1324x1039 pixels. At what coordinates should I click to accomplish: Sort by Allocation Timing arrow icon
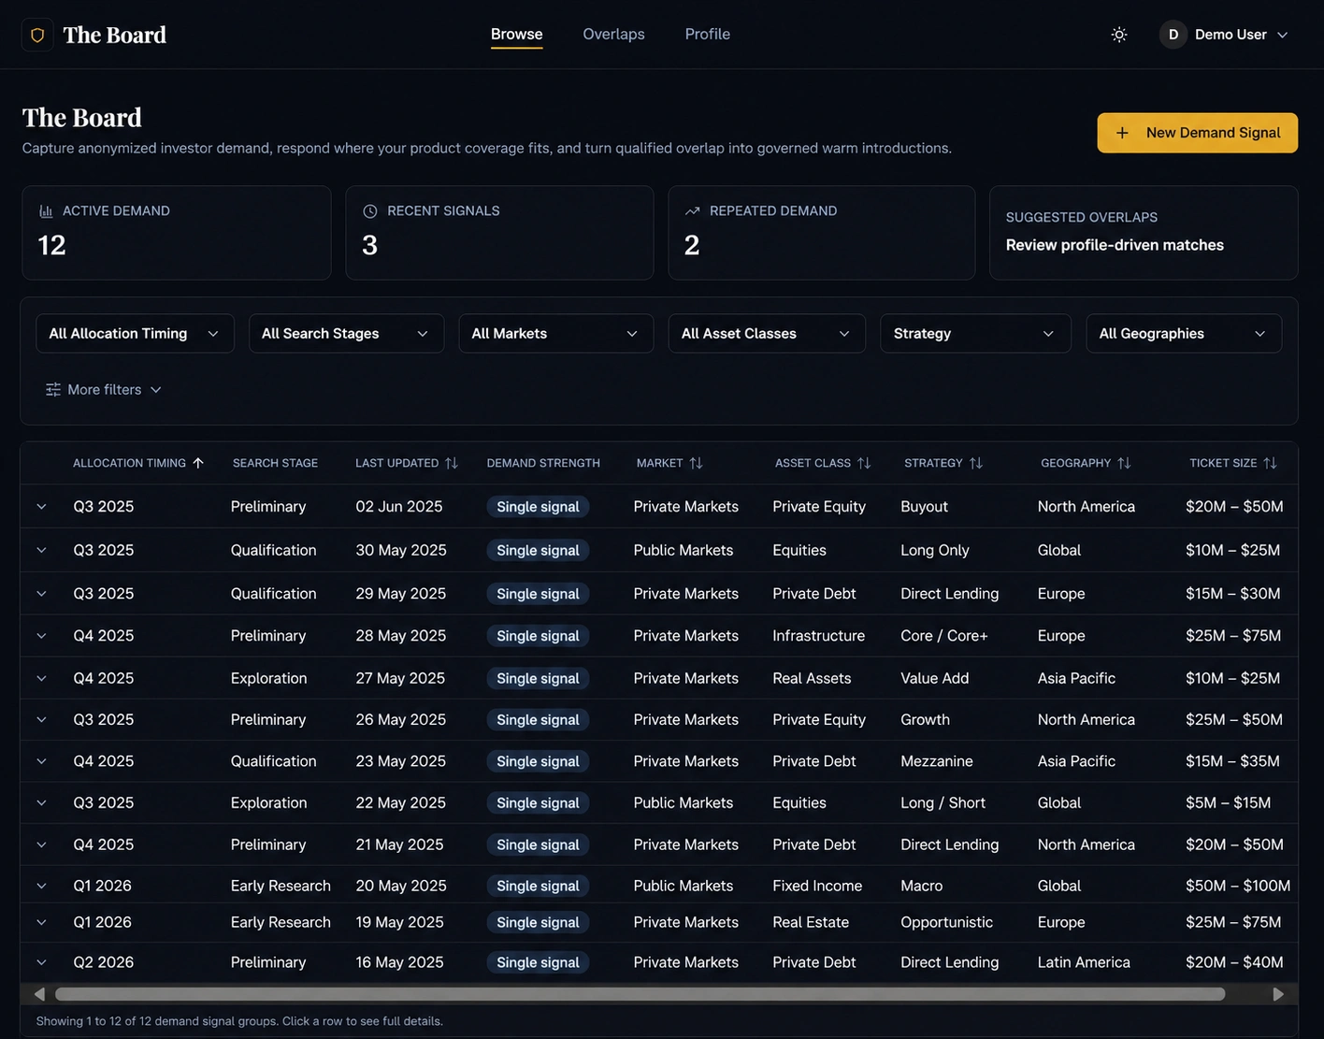coord(198,463)
